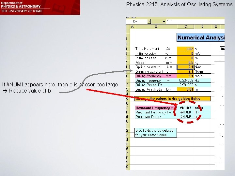The image size is (235, 176).
Task: Select column E header
Action: coord(215,26)
